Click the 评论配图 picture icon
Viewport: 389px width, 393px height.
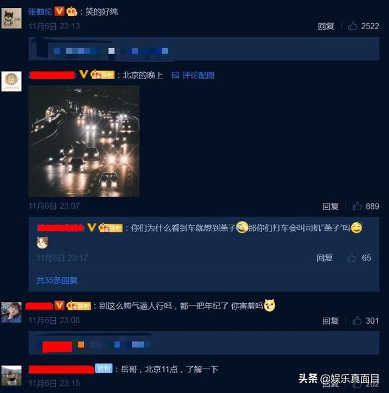coord(175,75)
